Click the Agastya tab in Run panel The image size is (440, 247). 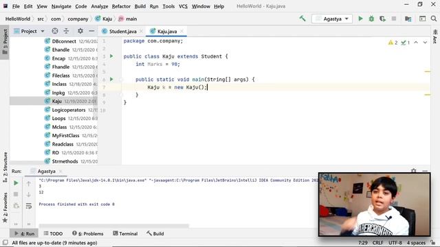pyautogui.click(x=46, y=171)
